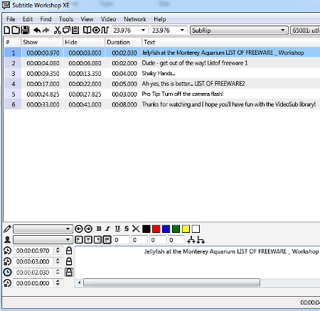320x311 pixels.
Task: Click the Bold formatting icon
Action: tap(99, 229)
